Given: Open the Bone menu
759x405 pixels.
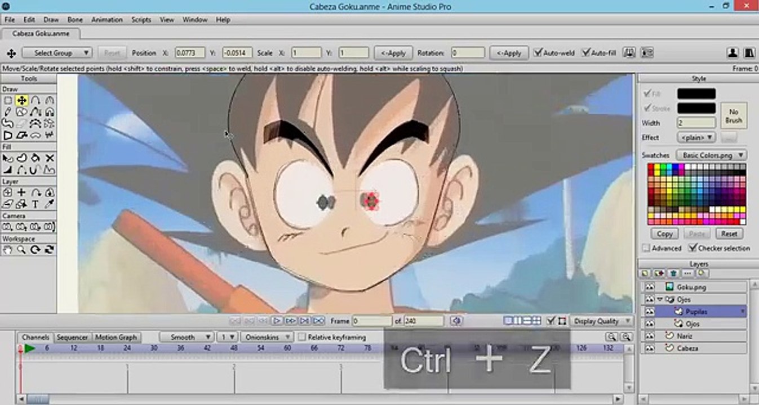Looking at the screenshot, I should tap(75, 20).
